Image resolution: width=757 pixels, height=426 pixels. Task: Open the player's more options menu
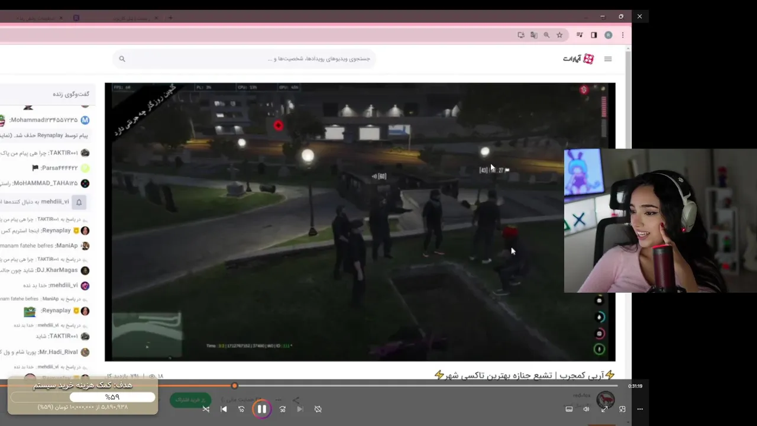coord(640,409)
